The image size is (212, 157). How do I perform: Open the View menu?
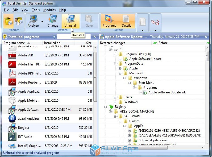pos(25,10)
